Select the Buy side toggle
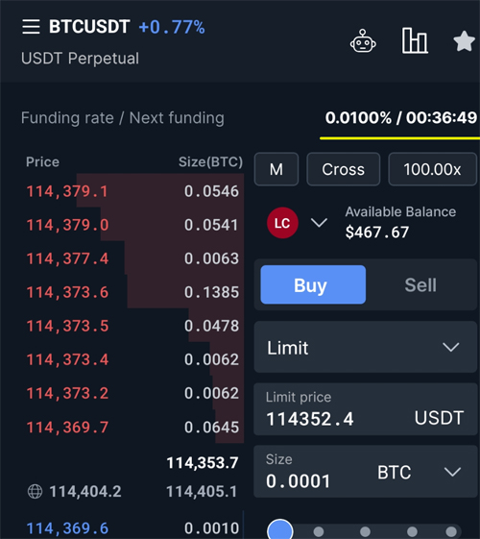This screenshot has height=539, width=480. point(313,284)
